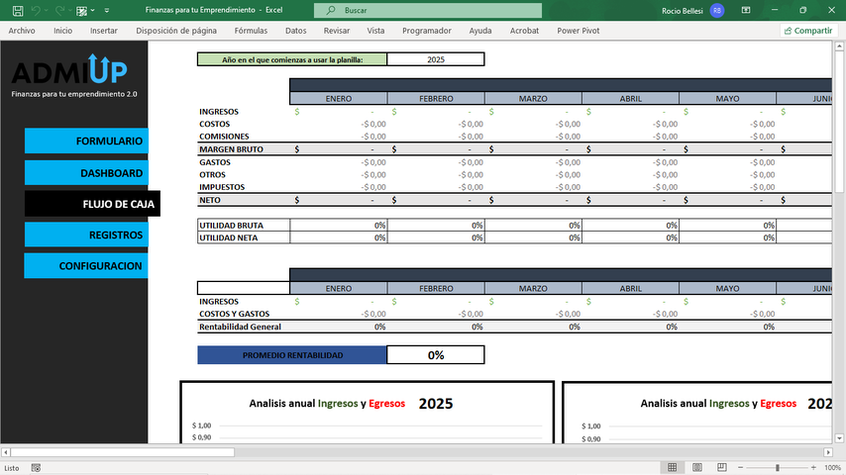The width and height of the screenshot is (846, 475).
Task: Click the UTILIDAD BRUTA label cell
Action: click(244, 226)
